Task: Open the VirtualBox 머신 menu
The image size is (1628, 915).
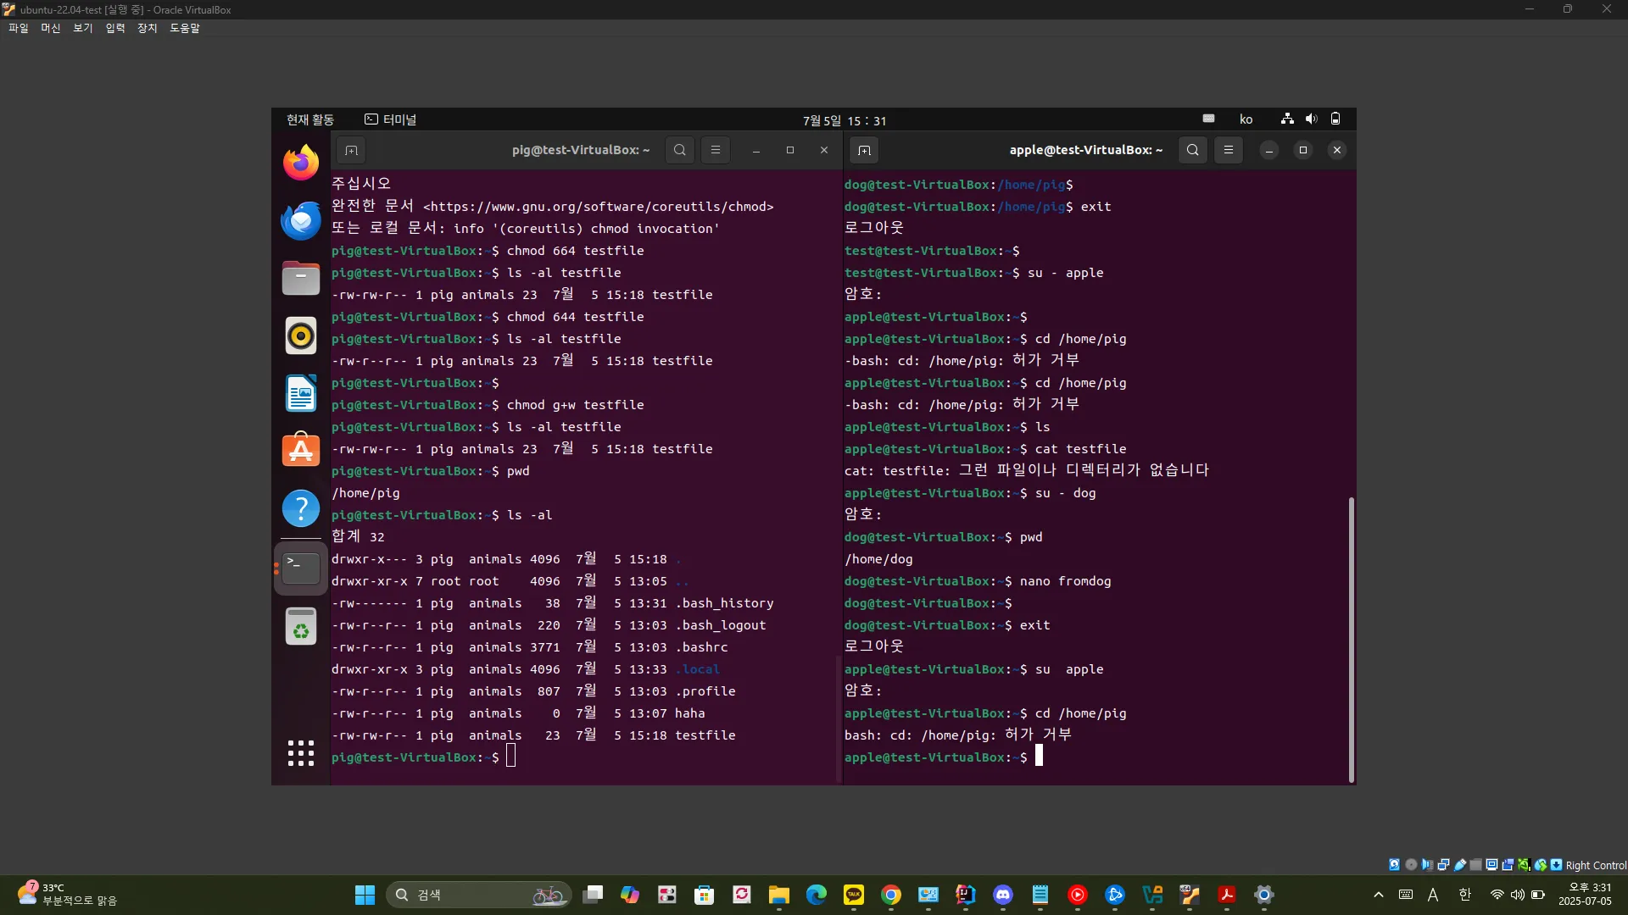Action: [x=51, y=28]
